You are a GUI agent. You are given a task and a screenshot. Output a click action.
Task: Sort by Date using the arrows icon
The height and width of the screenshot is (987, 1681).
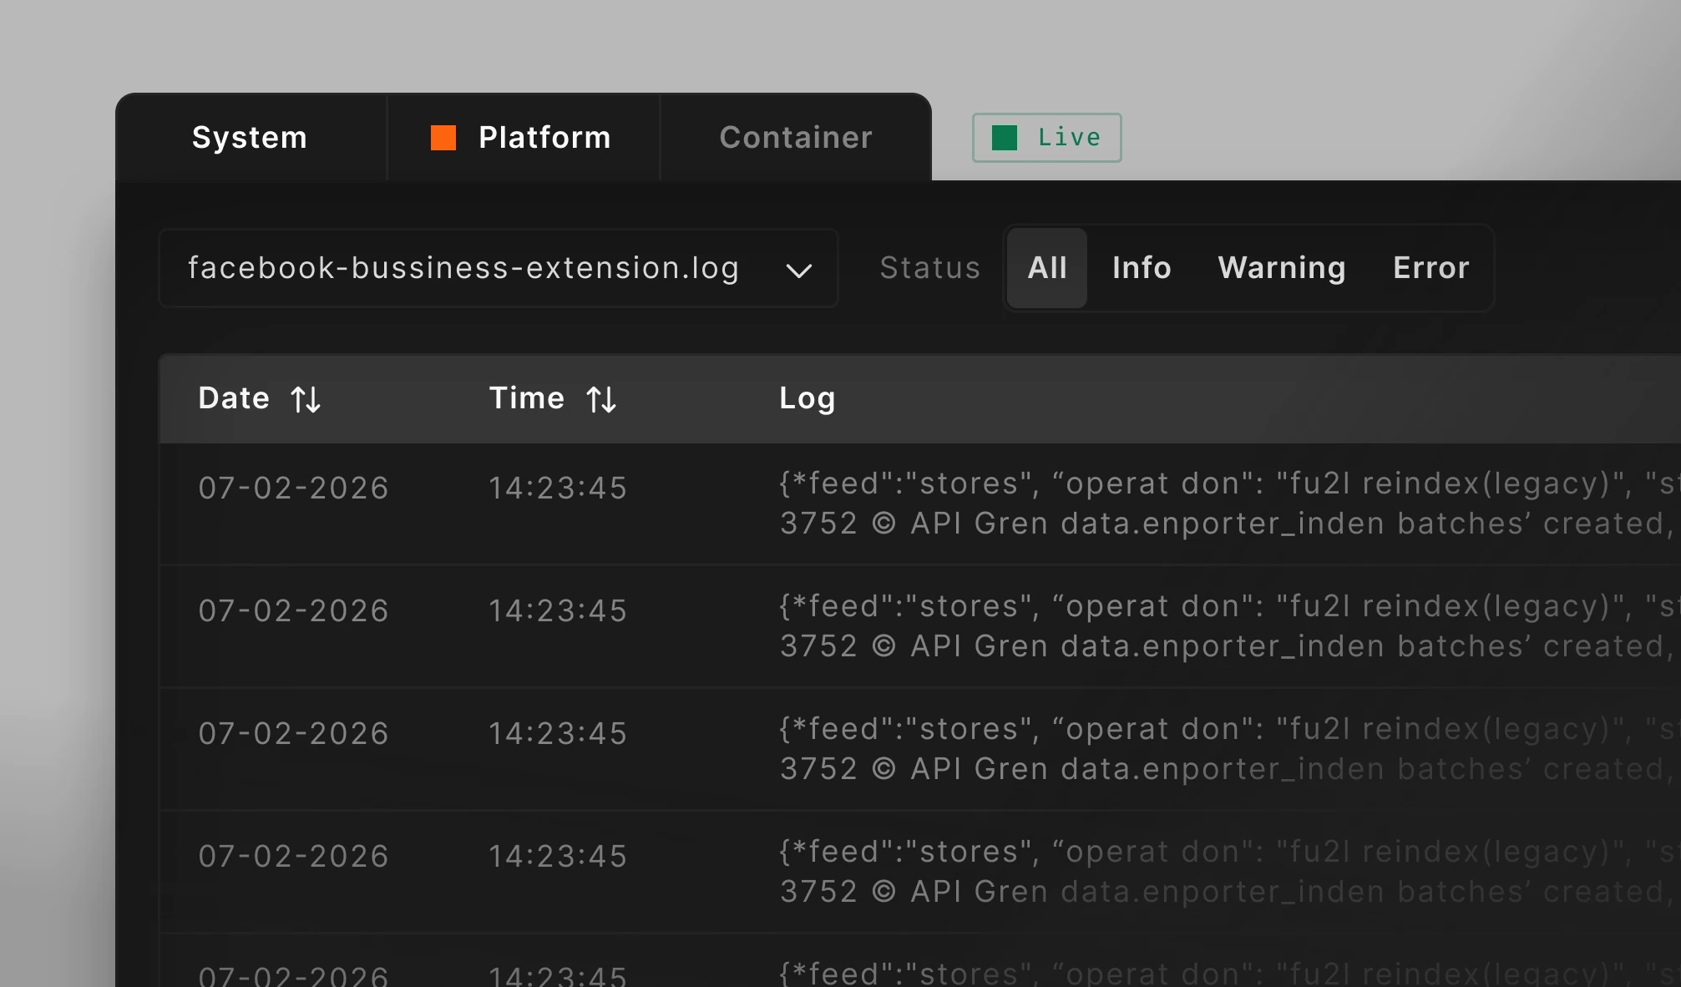coord(306,399)
